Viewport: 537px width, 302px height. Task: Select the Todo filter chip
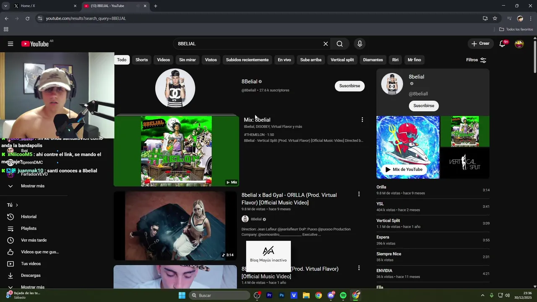122,60
